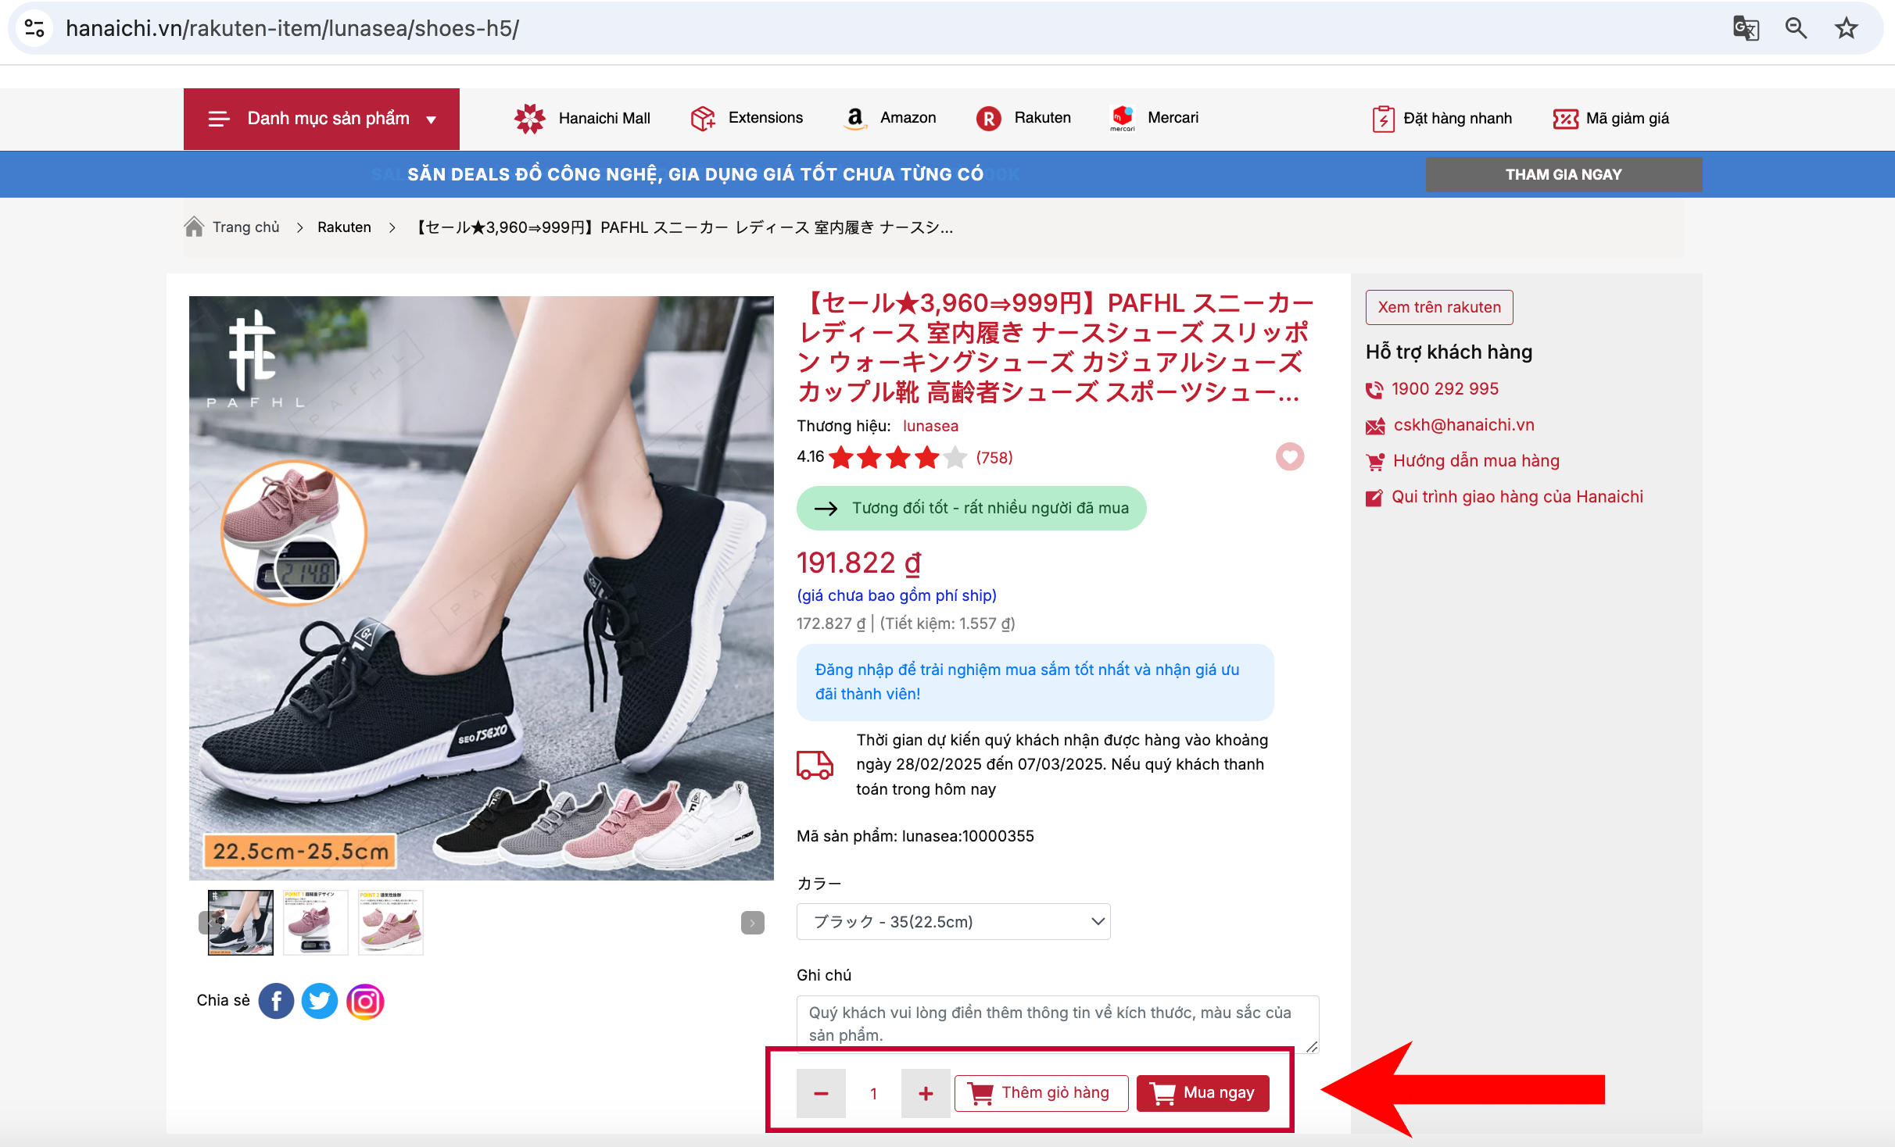Image resolution: width=1895 pixels, height=1147 pixels.
Task: Open Hướng dẫn mua hàng guide
Action: coord(1476,461)
